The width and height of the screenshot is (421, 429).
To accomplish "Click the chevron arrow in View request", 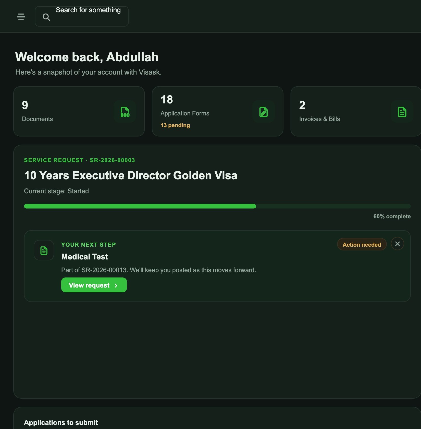I will pos(116,285).
